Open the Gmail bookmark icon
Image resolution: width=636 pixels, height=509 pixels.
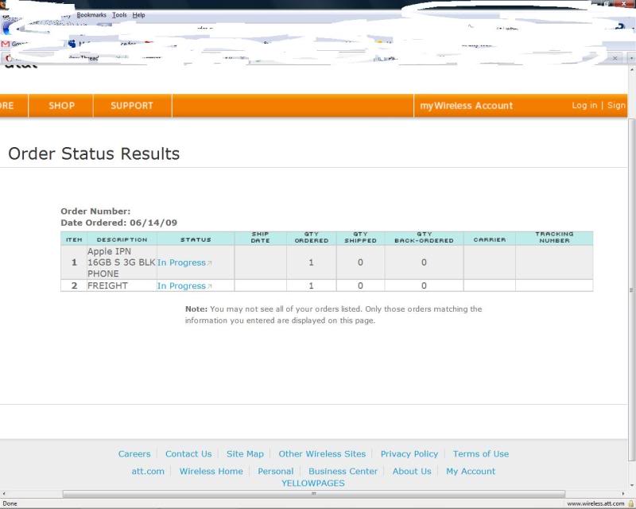pyautogui.click(x=6, y=44)
